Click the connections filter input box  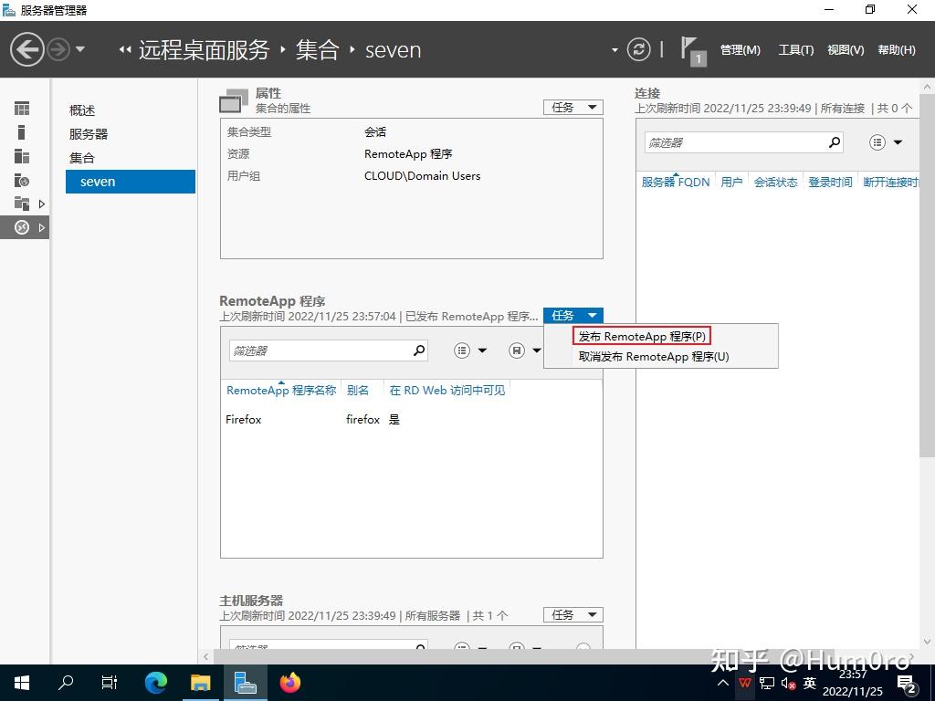click(x=737, y=142)
